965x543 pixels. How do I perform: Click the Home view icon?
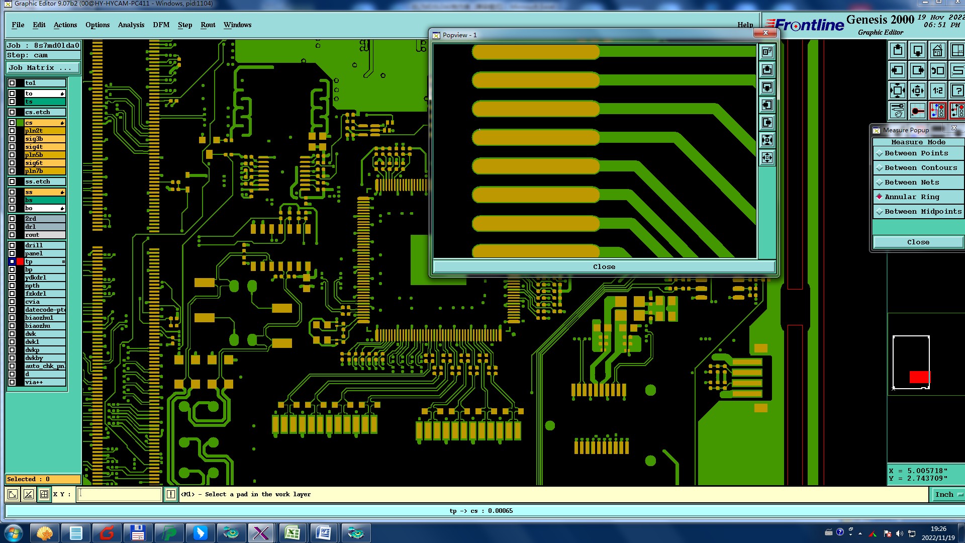click(x=937, y=51)
